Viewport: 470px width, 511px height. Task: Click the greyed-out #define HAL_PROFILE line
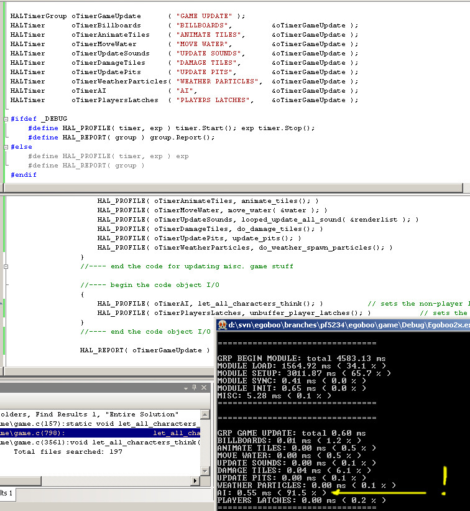click(x=108, y=156)
